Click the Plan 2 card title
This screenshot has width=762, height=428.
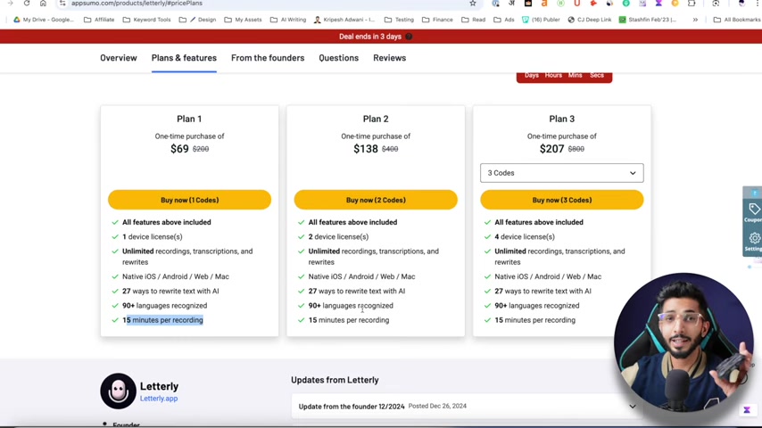(x=376, y=119)
